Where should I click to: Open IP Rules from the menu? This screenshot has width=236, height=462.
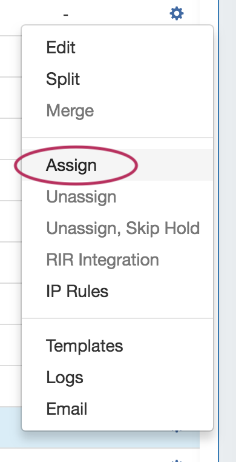(77, 291)
